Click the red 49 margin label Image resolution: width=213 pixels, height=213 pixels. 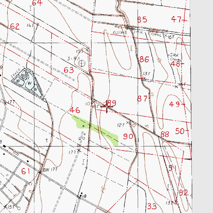pos(175,104)
